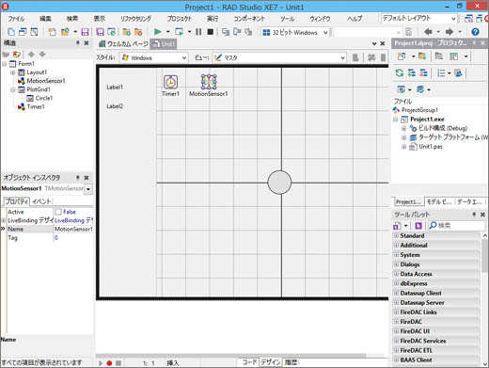489x368 pixels.
Task: Move up in the structure tree arrow
Action: [x=31, y=55]
